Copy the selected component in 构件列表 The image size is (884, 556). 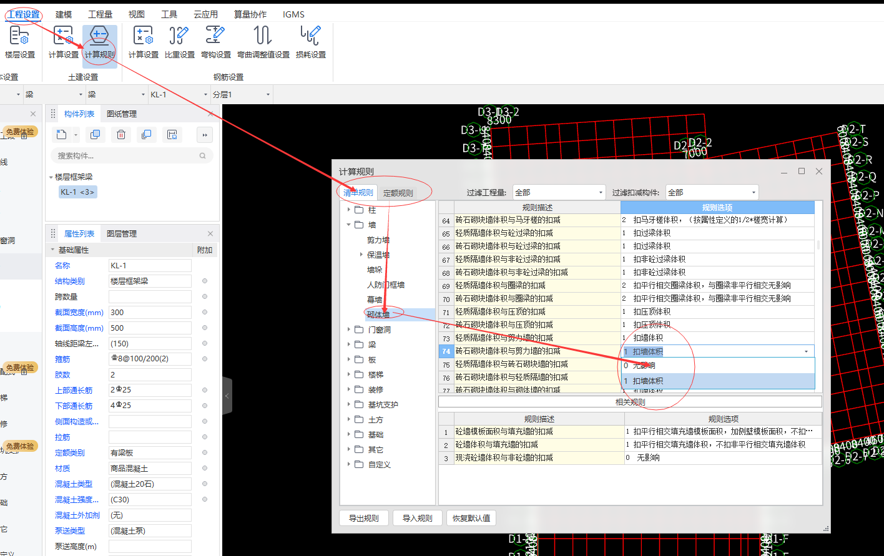click(95, 134)
